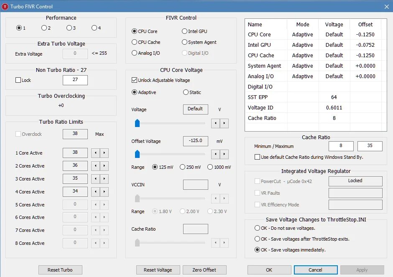Select the CPU Cache row in table
The height and width of the screenshot is (277, 393).
tap(316, 55)
